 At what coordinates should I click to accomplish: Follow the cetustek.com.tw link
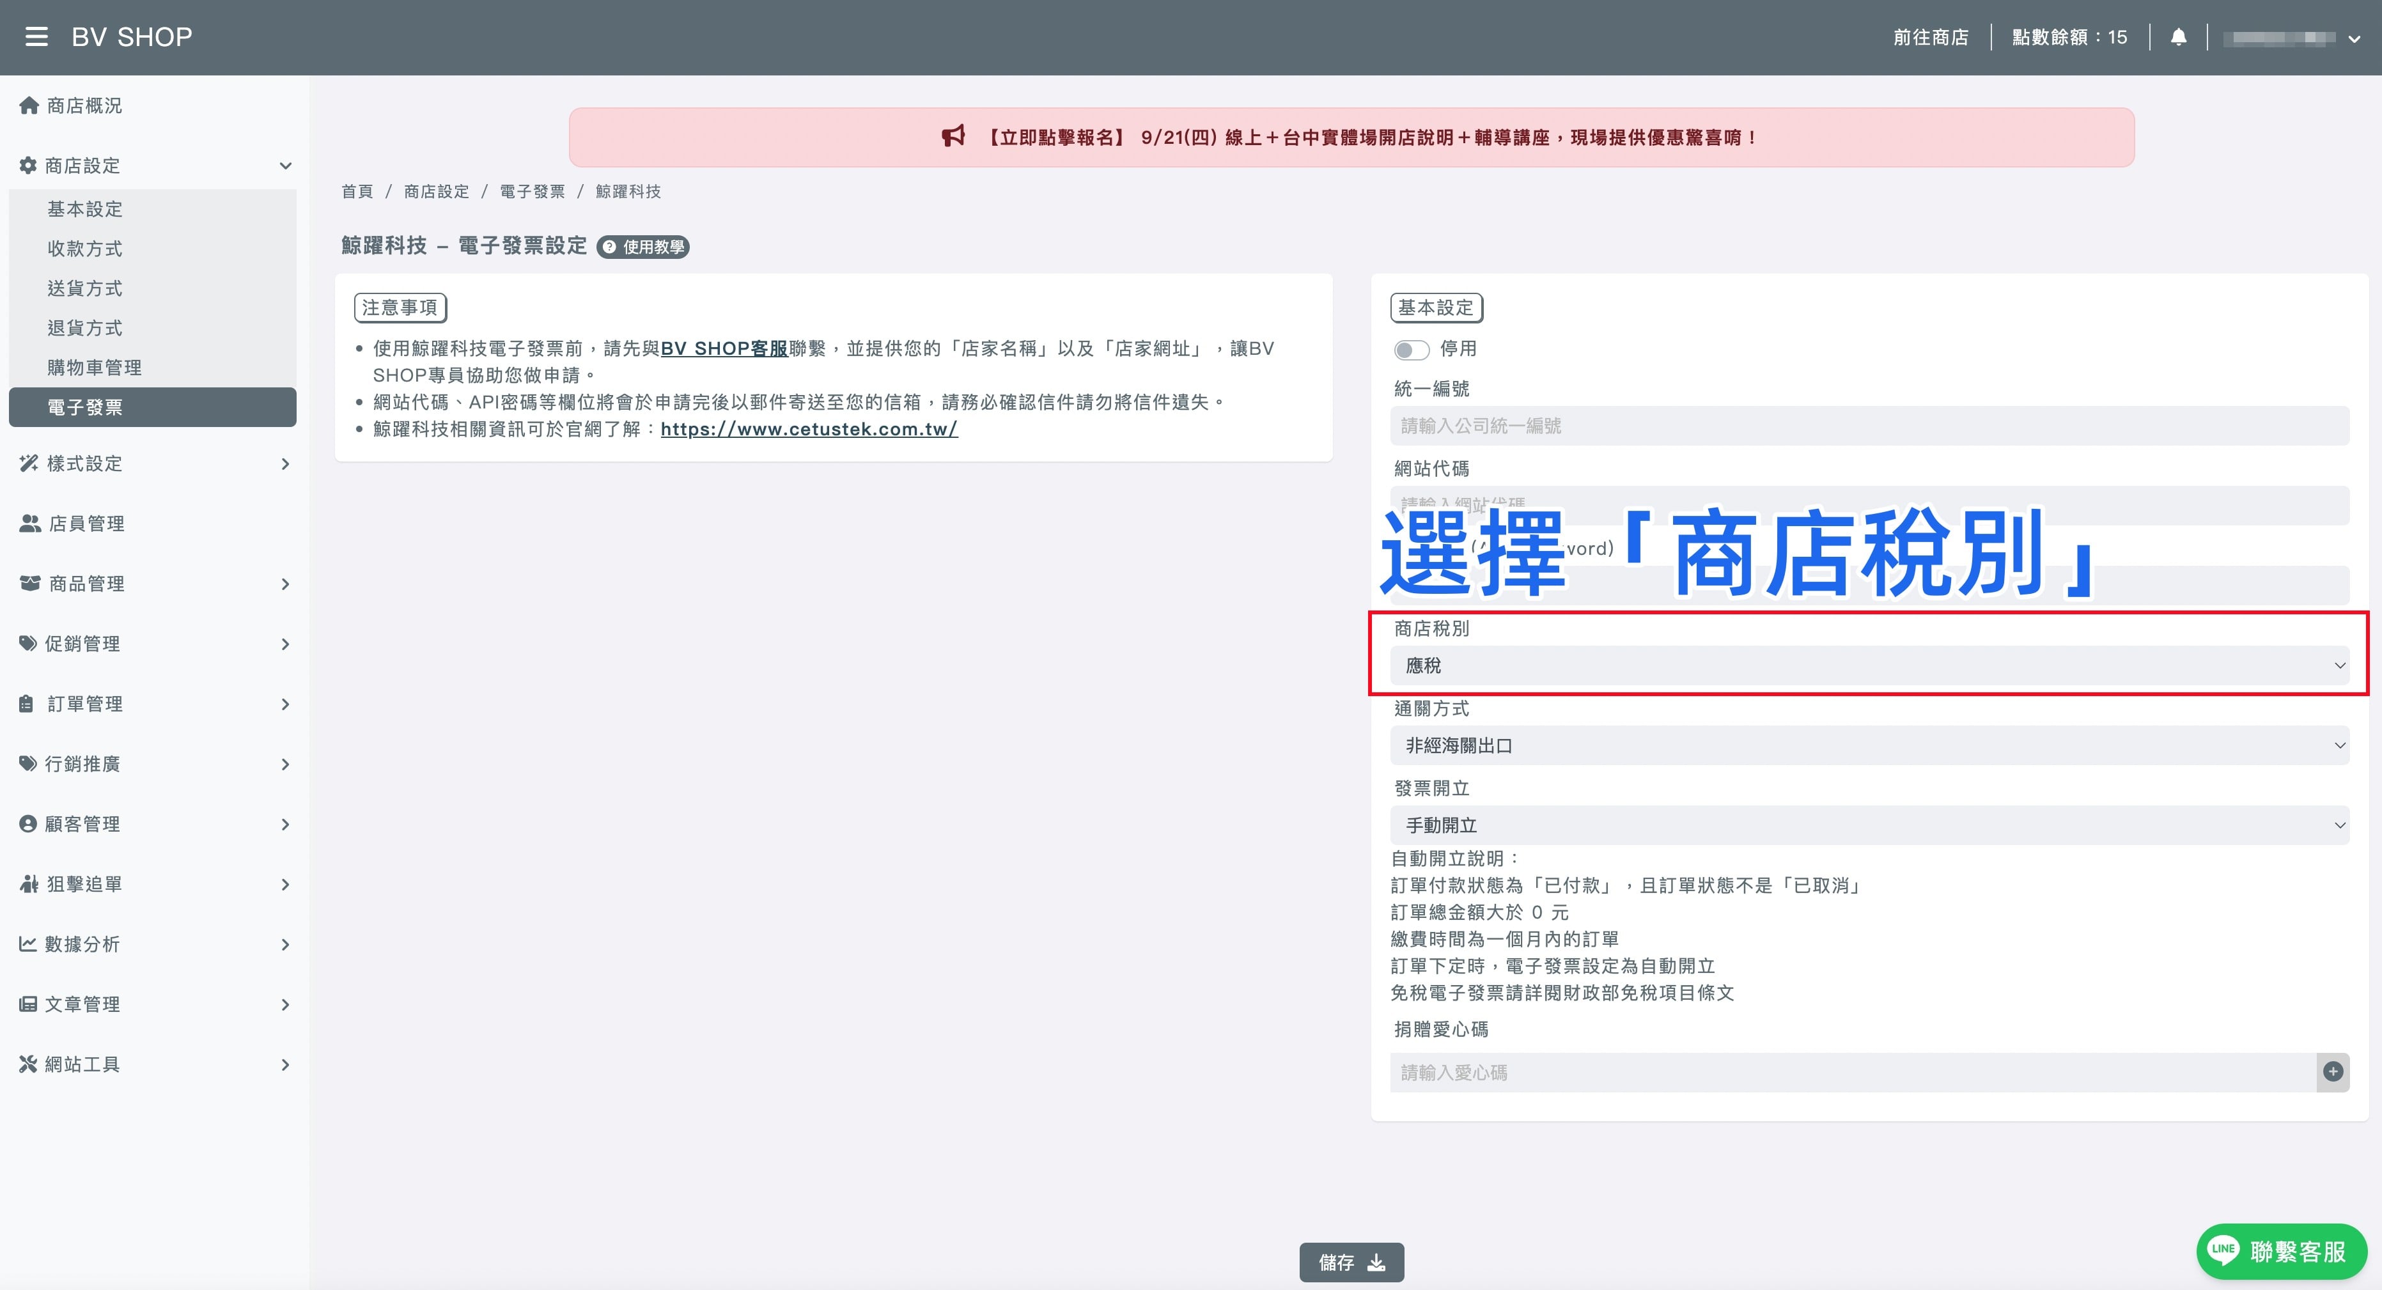coord(809,429)
